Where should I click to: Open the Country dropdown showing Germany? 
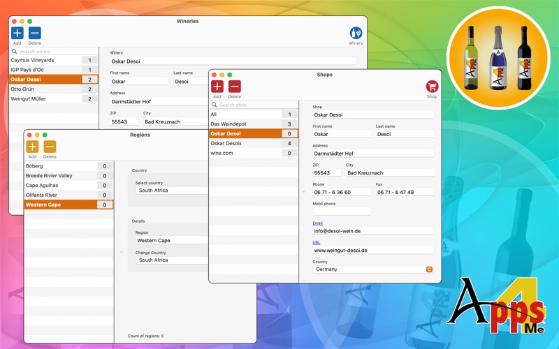pyautogui.click(x=372, y=269)
